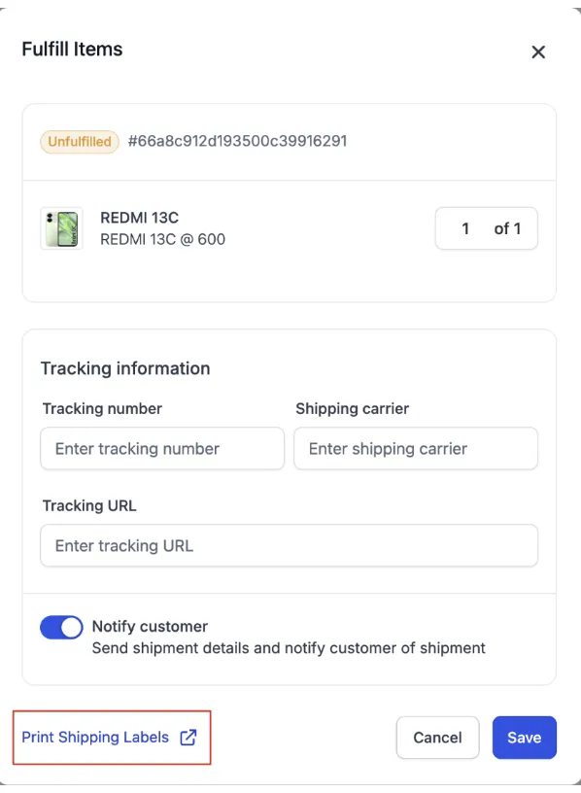Click the external link icon beside Print Shipping Labels

point(188,738)
